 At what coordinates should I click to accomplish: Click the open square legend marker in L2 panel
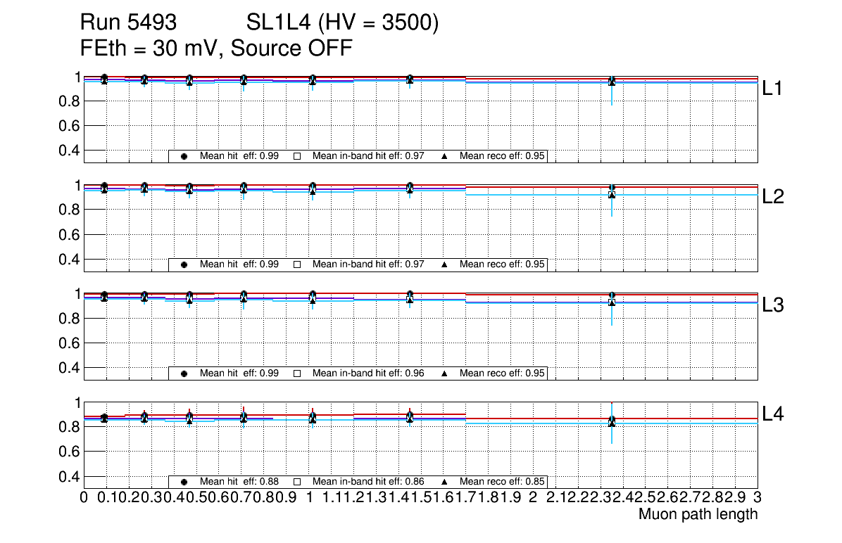(x=297, y=264)
